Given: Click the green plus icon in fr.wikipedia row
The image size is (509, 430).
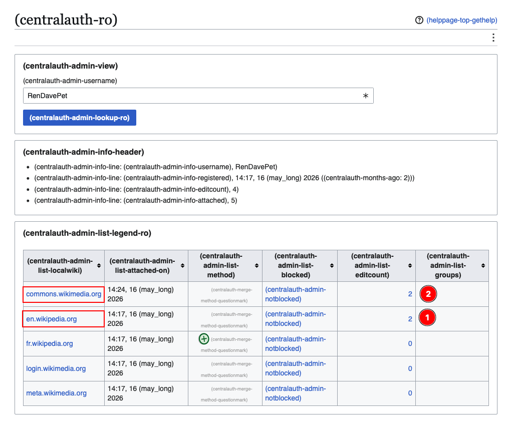Looking at the screenshot, I should coord(204,339).
